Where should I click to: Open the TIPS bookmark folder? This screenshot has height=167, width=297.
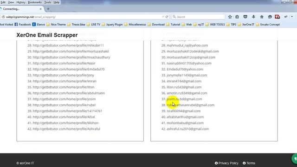232,25
